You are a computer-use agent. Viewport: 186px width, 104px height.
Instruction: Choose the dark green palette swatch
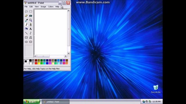(x=42, y=60)
